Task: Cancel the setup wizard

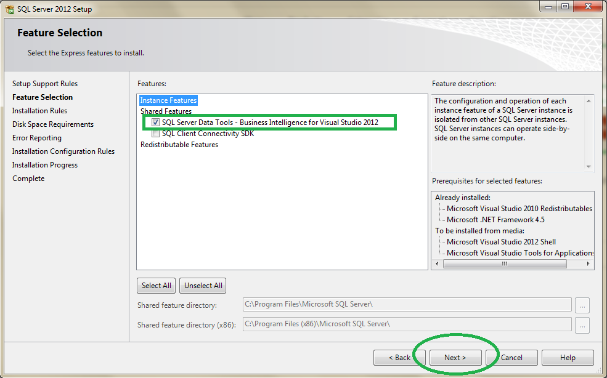Action: (511, 358)
